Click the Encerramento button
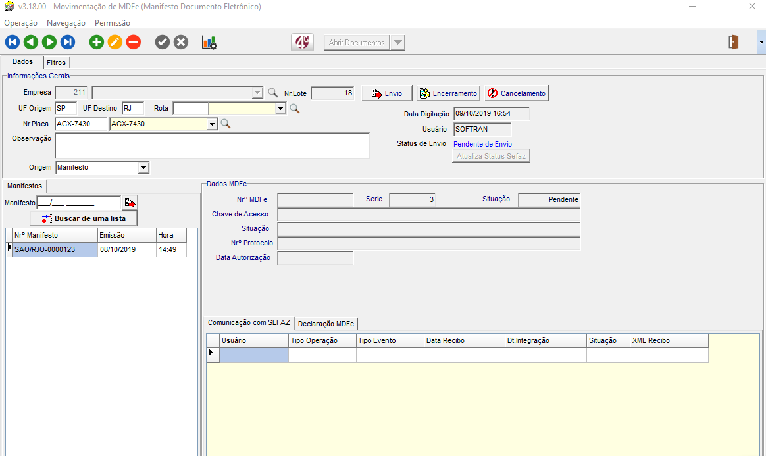 pos(448,93)
